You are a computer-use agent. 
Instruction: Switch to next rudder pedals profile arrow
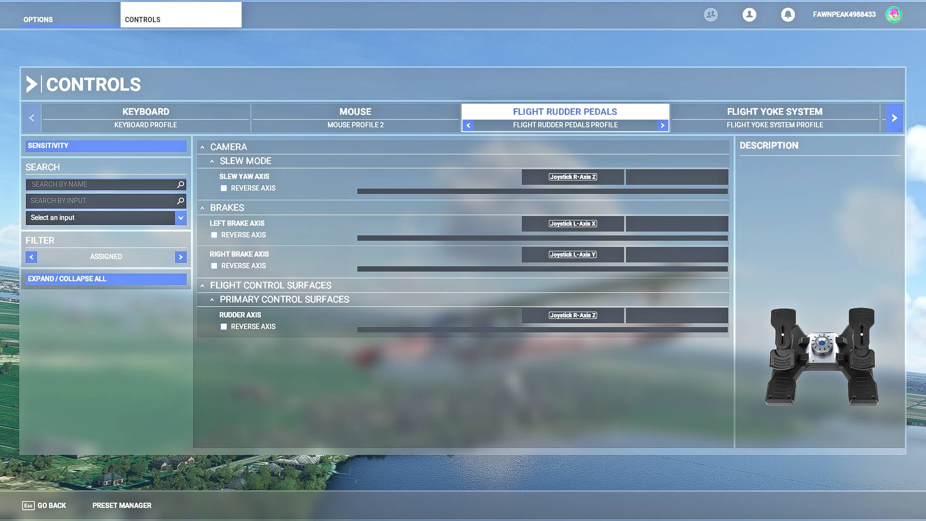pyautogui.click(x=663, y=125)
